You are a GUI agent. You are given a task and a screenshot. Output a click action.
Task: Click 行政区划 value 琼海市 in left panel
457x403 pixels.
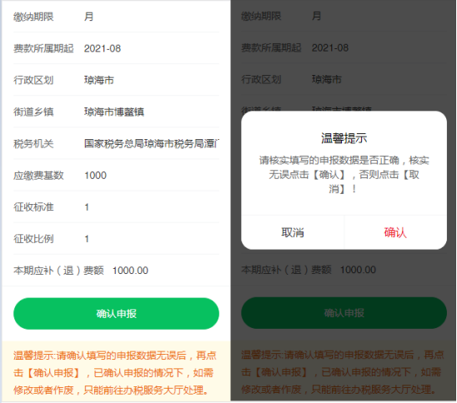click(x=99, y=80)
